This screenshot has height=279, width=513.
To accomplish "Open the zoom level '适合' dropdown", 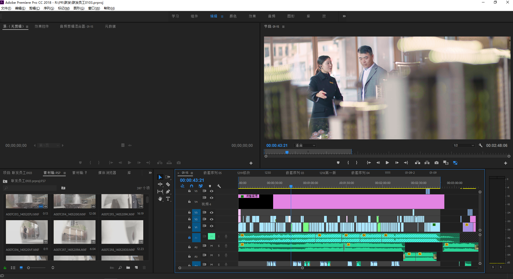I will pos(305,145).
